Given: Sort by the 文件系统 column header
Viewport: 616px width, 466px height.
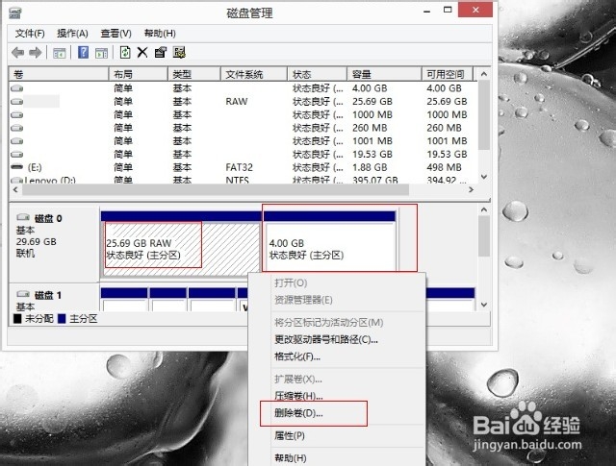Looking at the screenshot, I should pos(254,74).
